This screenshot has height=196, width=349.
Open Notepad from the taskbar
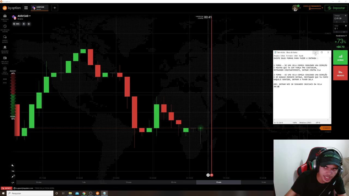(x=104, y=193)
